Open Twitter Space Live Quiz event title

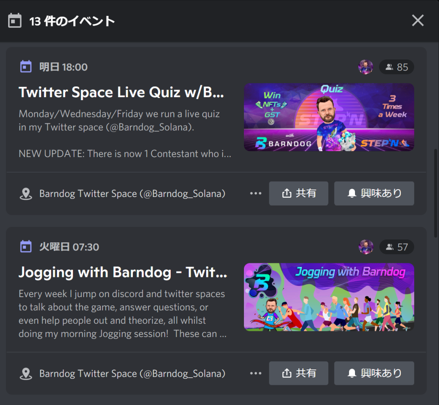coord(121,92)
